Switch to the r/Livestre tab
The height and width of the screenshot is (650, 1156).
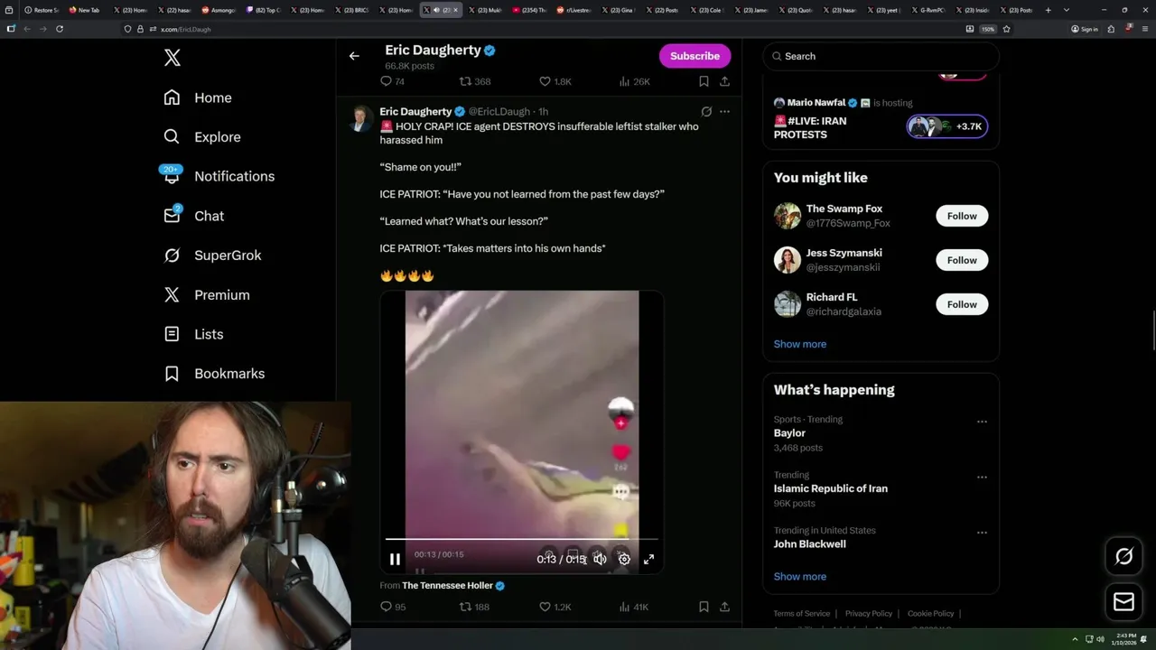click(x=572, y=10)
